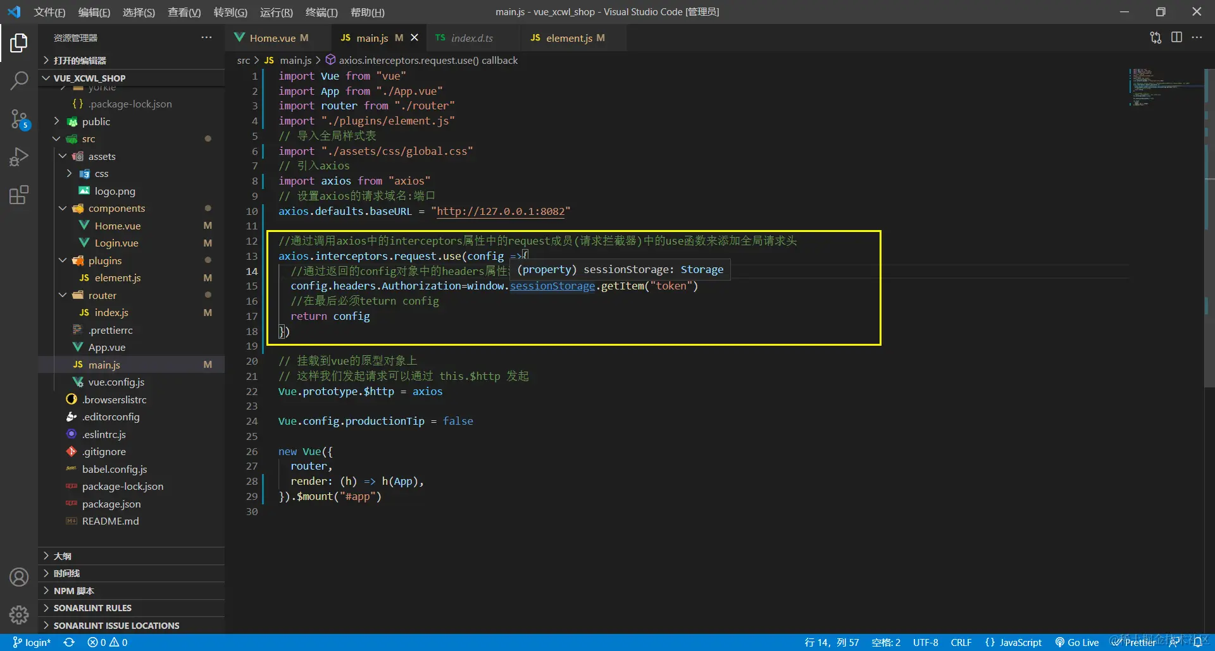
Task: Start Go Live server from status bar
Action: click(1077, 642)
